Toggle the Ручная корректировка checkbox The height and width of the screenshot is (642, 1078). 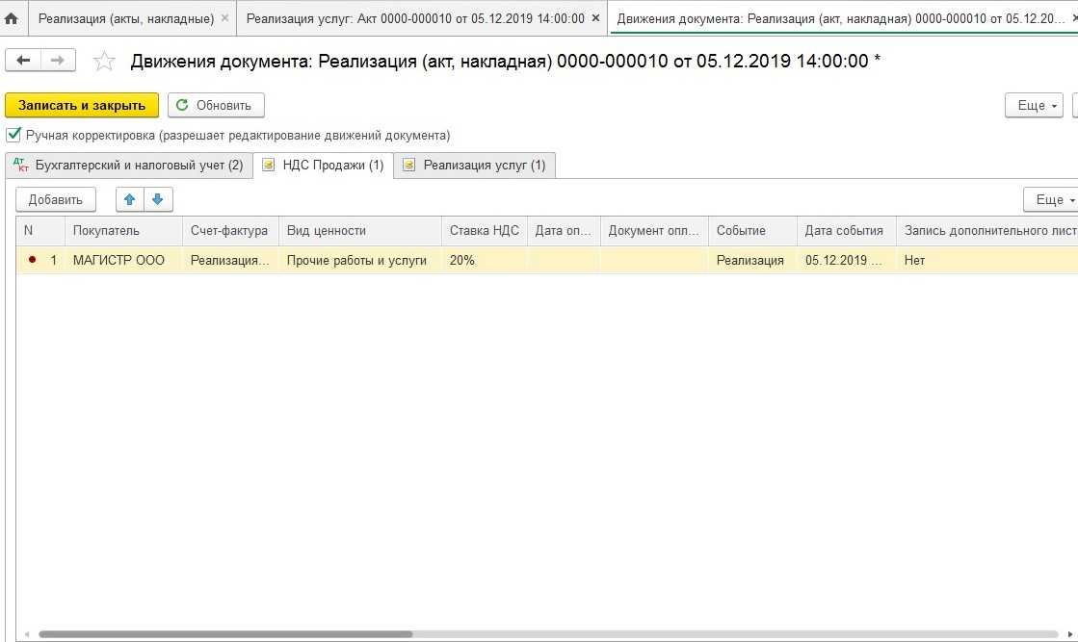[13, 135]
